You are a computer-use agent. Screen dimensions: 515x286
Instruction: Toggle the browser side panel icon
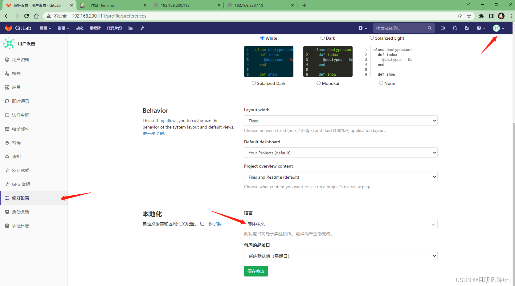click(491, 16)
